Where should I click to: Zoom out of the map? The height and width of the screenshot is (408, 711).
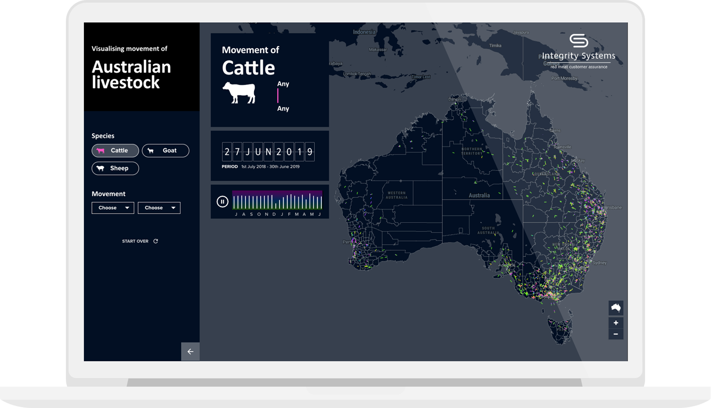[x=616, y=334]
